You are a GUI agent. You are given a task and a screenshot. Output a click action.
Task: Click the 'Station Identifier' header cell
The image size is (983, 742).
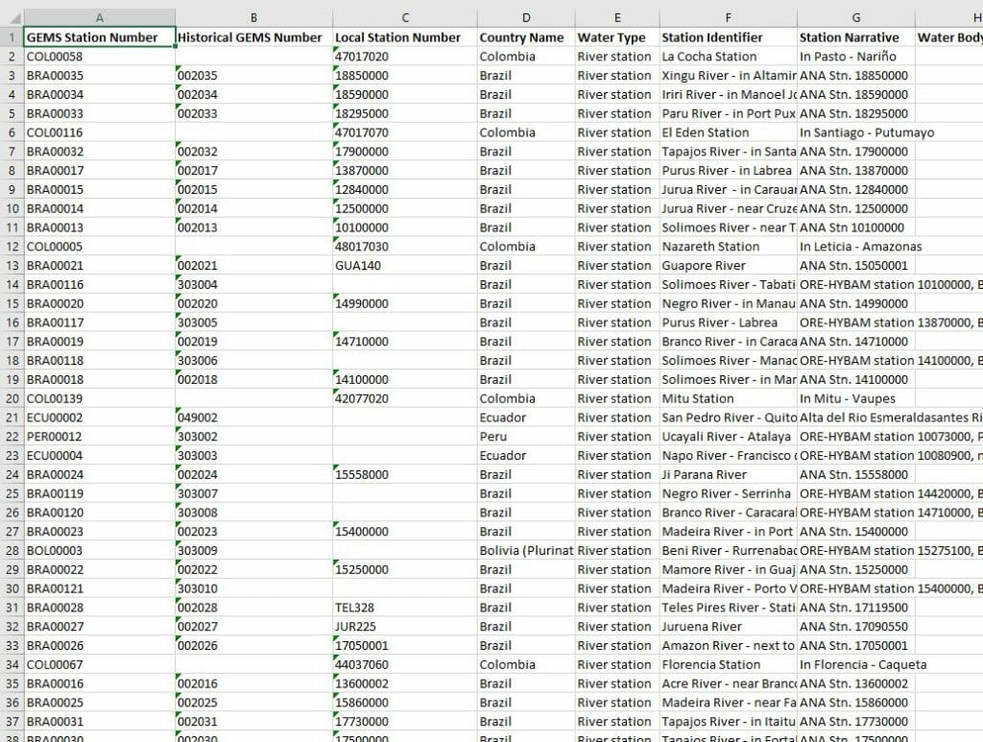tap(729, 37)
